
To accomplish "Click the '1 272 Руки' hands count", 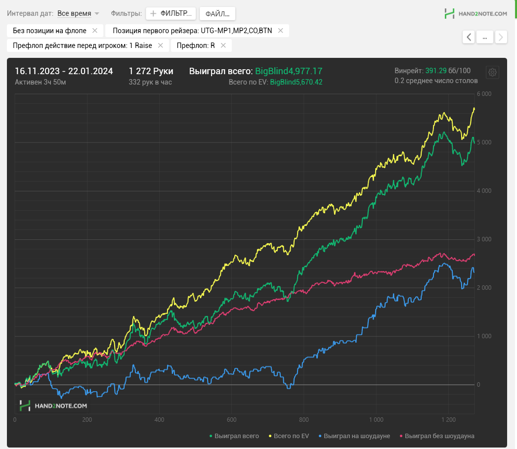I will point(151,71).
